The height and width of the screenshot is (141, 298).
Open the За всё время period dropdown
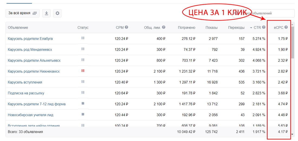[22, 13]
